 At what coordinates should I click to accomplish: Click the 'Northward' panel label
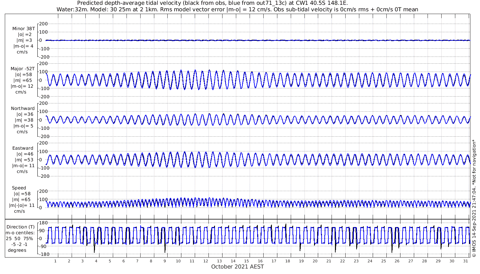coord(23,109)
